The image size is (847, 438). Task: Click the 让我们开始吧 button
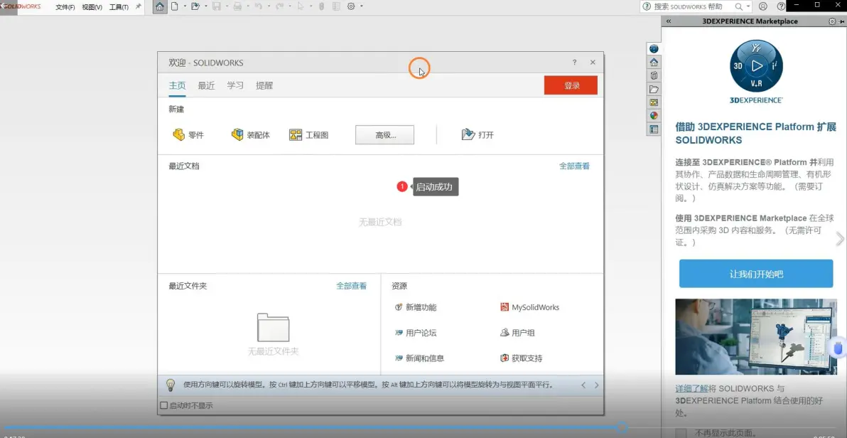point(756,274)
